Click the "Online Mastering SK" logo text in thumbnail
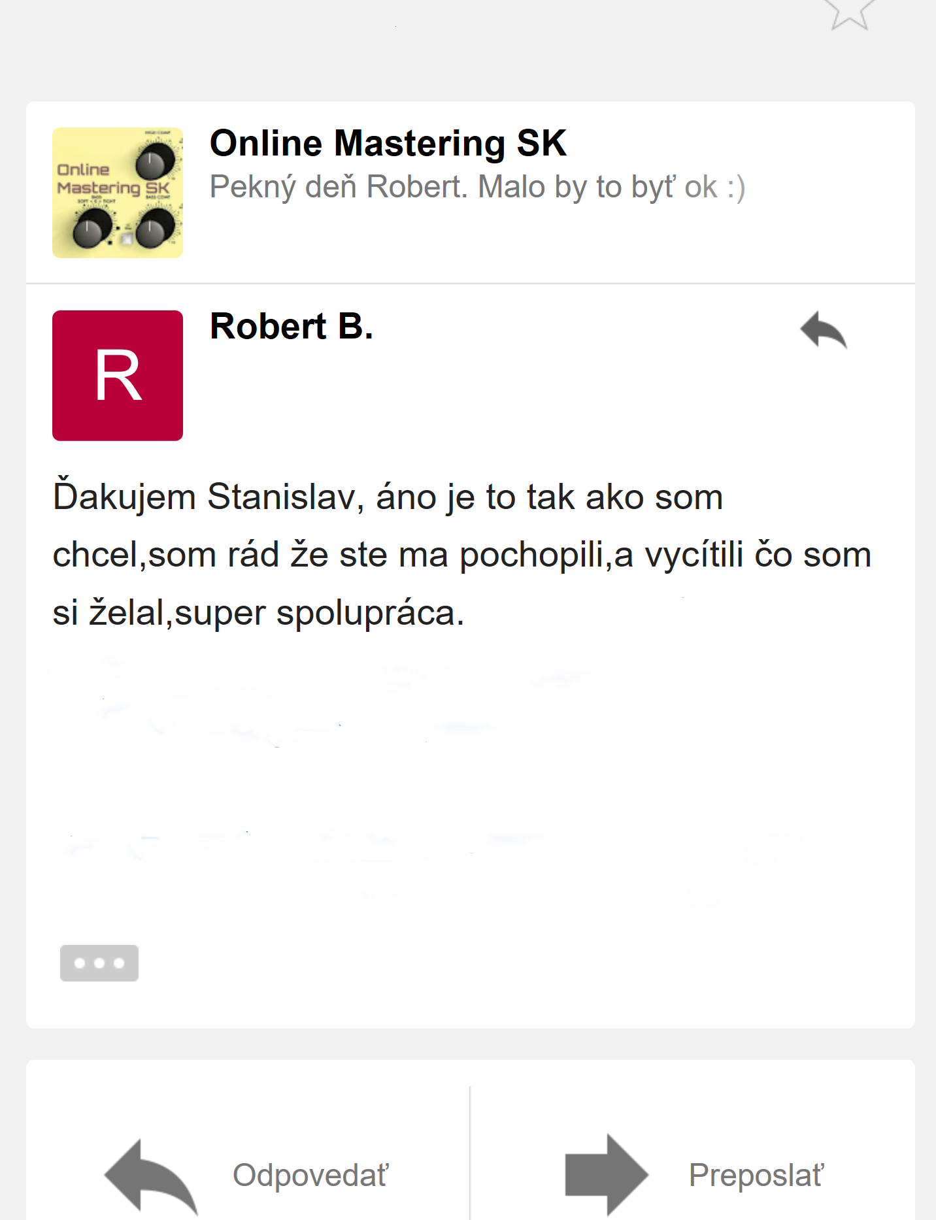936x1220 pixels. click(113, 180)
